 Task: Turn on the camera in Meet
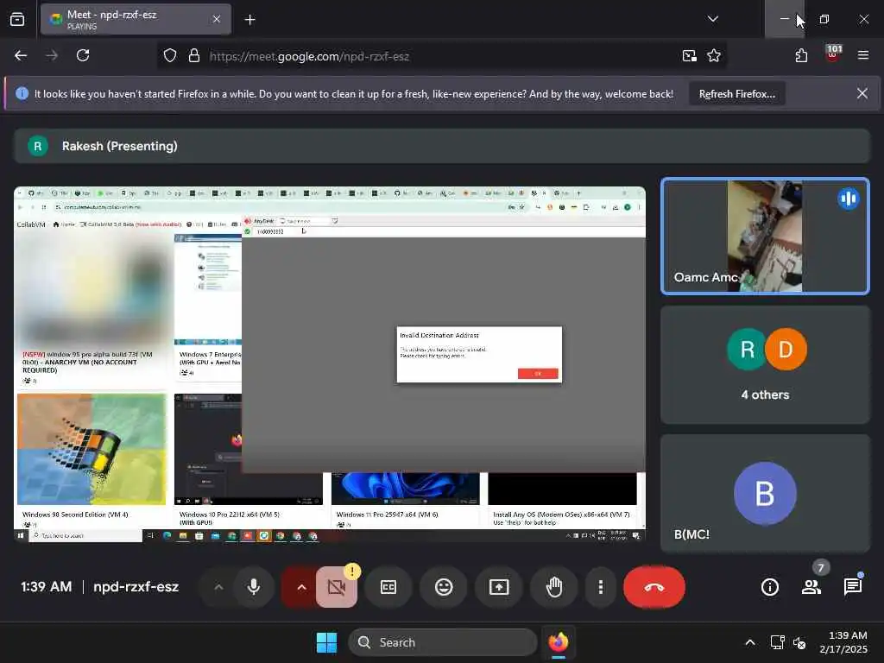click(x=337, y=587)
